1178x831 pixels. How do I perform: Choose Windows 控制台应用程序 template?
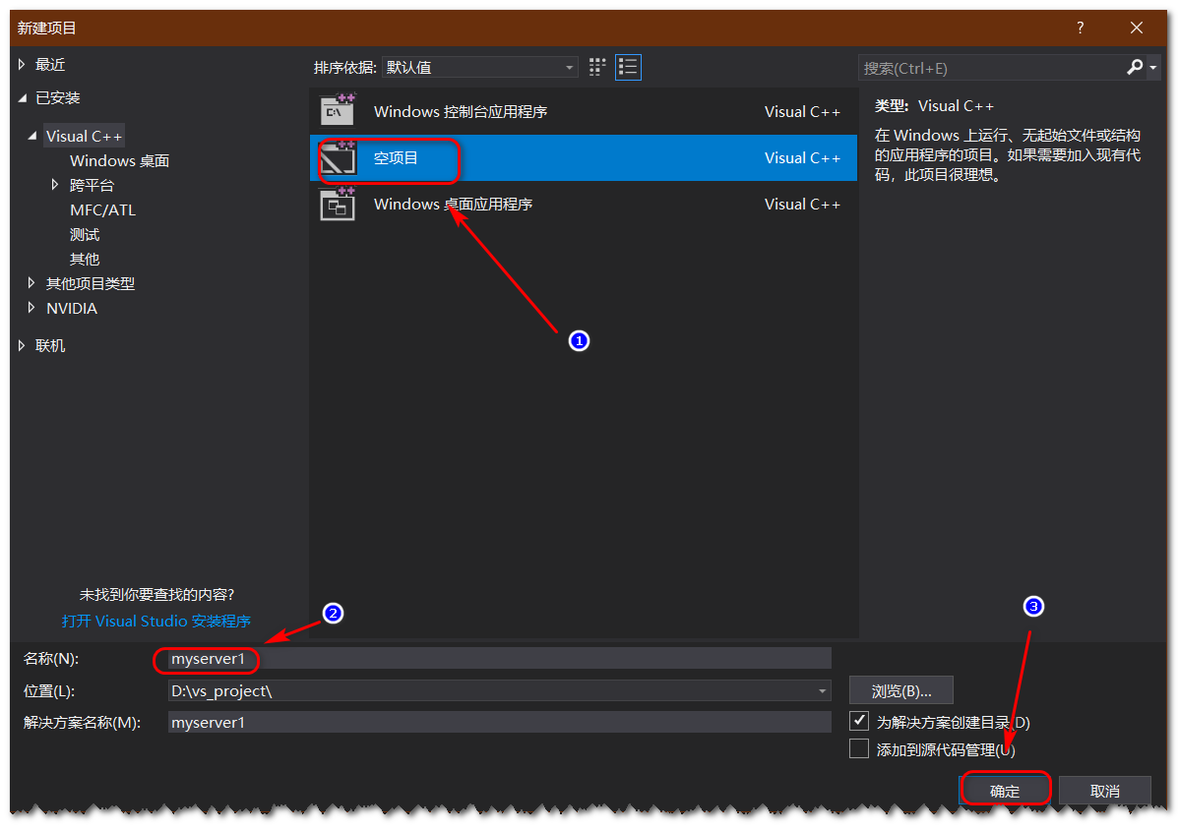tap(583, 111)
